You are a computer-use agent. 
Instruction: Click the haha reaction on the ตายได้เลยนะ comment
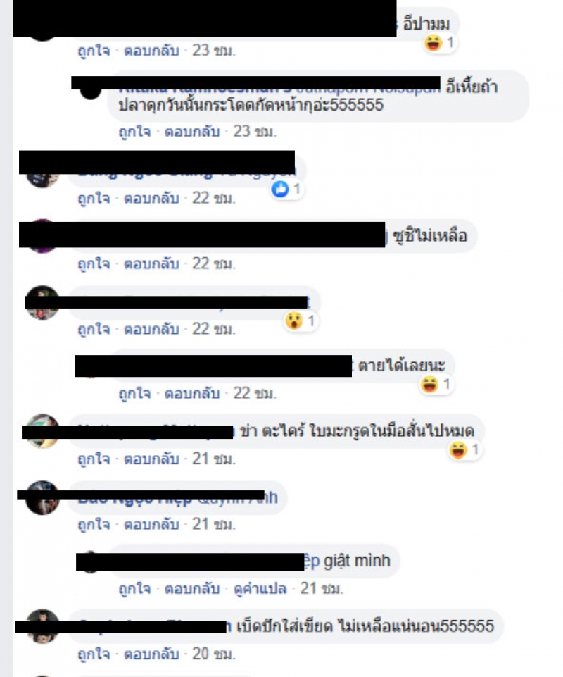[430, 384]
